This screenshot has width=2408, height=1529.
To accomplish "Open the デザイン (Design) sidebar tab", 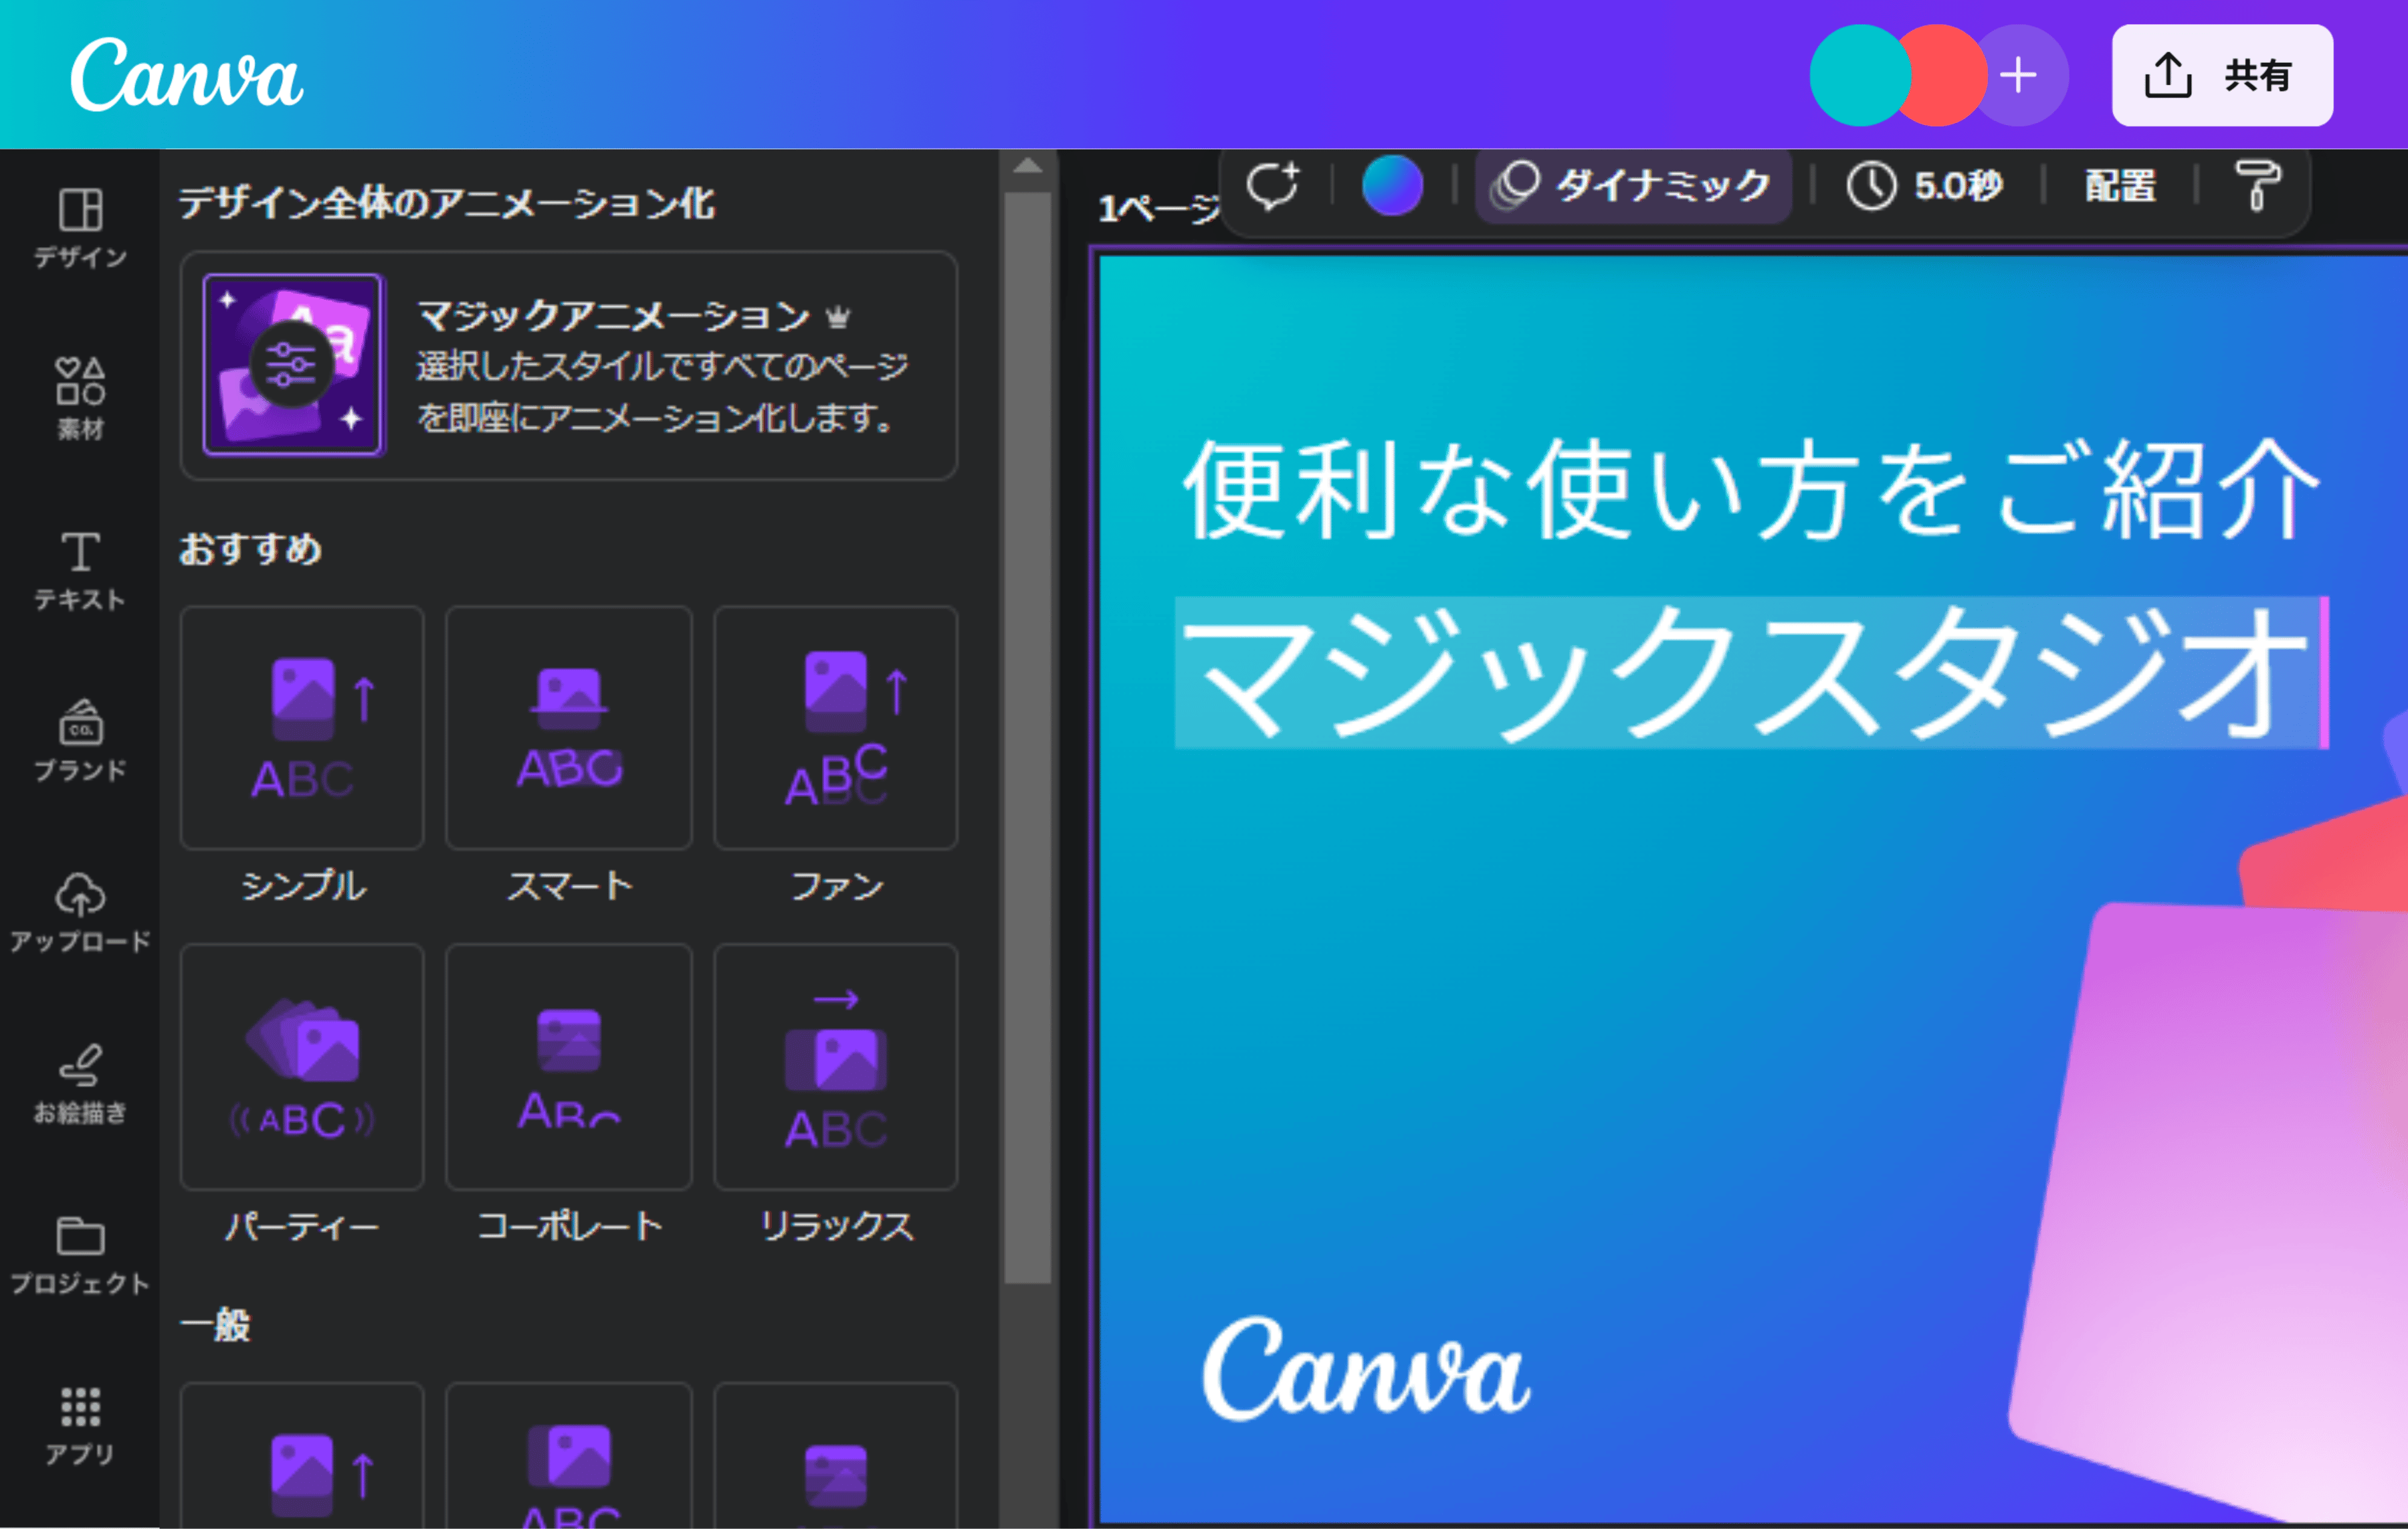I will click(x=80, y=228).
